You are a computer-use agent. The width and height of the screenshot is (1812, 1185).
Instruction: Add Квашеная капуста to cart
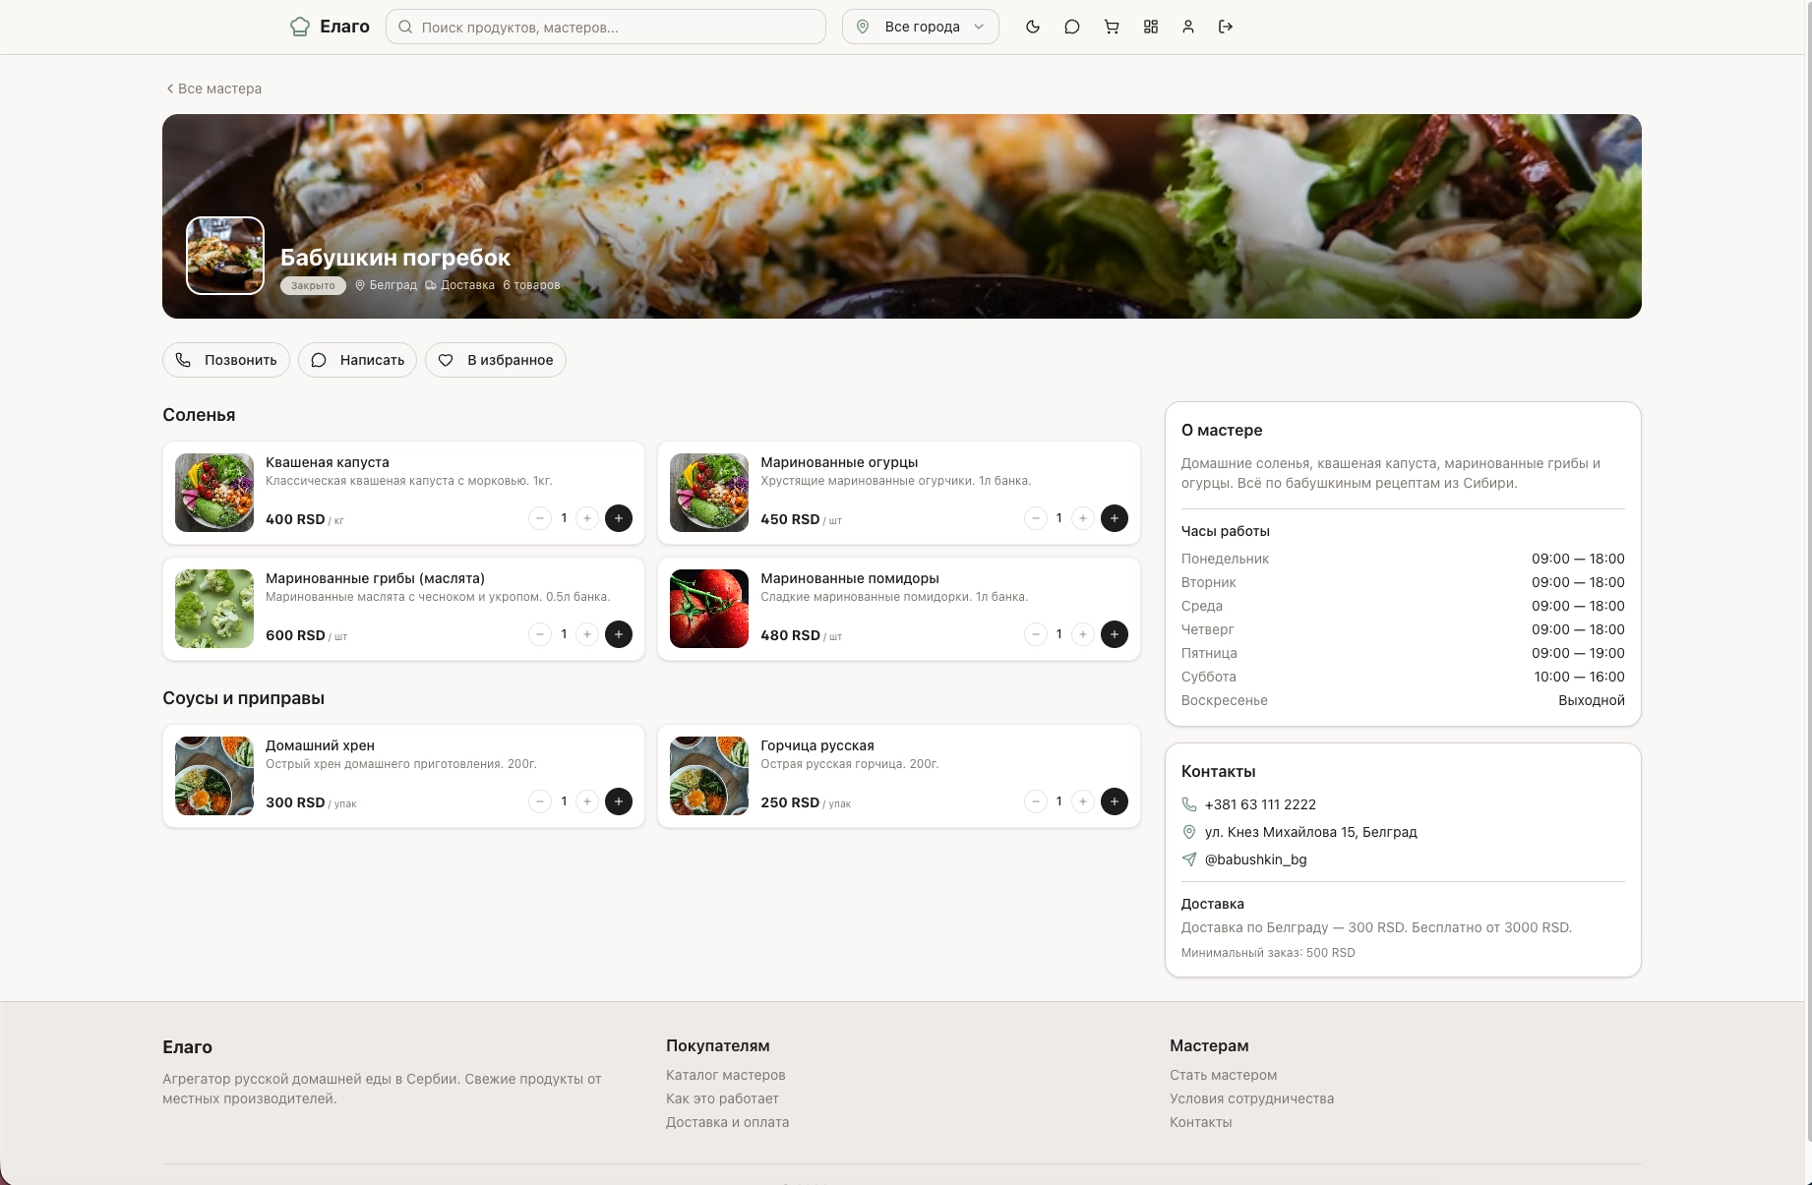coord(619,518)
